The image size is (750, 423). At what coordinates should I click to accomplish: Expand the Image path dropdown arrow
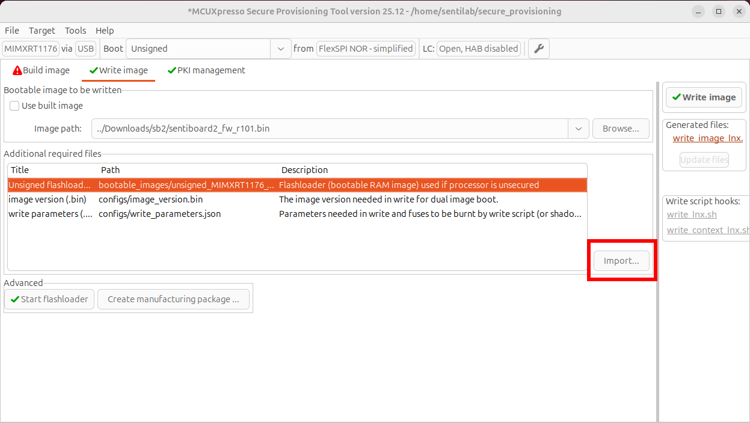point(579,129)
